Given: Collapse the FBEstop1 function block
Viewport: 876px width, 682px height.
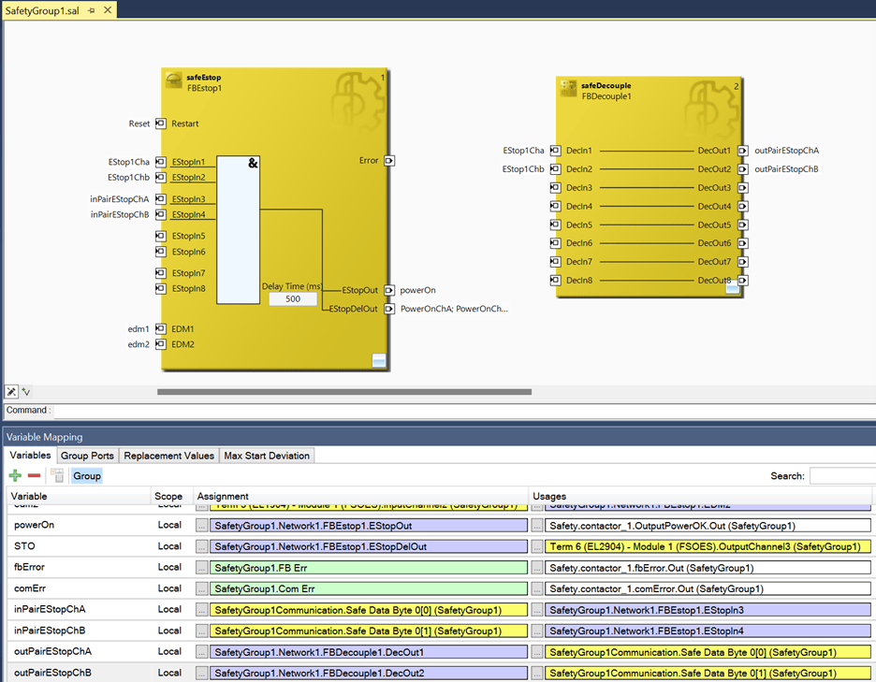Looking at the screenshot, I should coord(379,360).
